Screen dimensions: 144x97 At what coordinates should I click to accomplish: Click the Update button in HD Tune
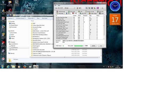[93, 46]
